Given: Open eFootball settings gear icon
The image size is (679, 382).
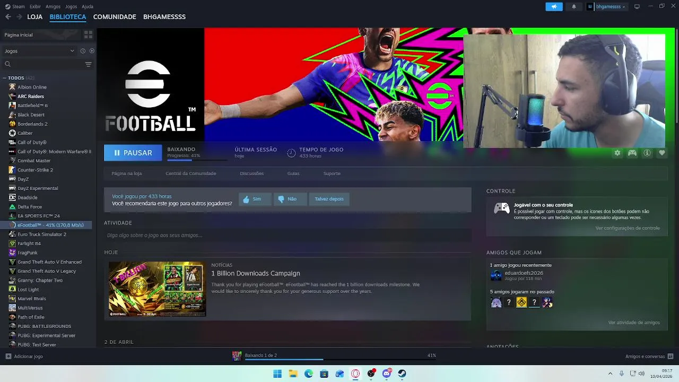Looking at the screenshot, I should click(x=617, y=153).
